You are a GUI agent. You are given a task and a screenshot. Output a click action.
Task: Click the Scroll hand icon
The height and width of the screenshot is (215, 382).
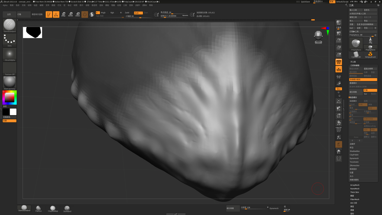[339, 33]
